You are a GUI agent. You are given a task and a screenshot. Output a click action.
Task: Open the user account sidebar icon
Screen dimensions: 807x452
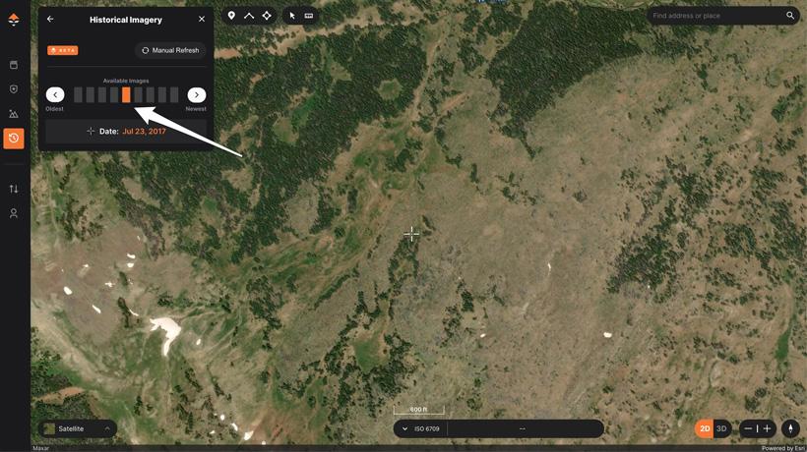pos(14,213)
